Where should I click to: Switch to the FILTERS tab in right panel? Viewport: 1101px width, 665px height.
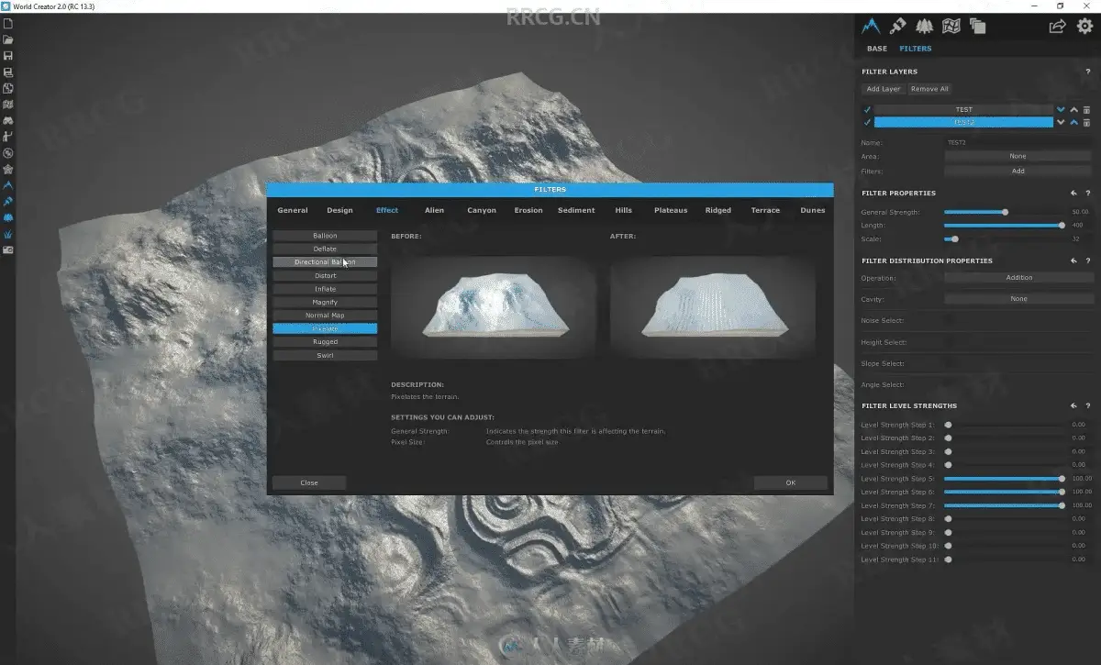pyautogui.click(x=915, y=49)
